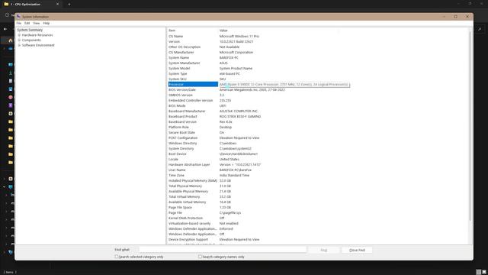The width and height of the screenshot is (488, 275).
Task: Open the Edit menu
Action: point(27,23)
